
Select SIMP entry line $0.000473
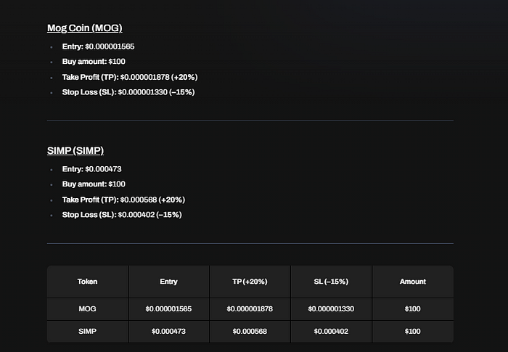[91, 169]
